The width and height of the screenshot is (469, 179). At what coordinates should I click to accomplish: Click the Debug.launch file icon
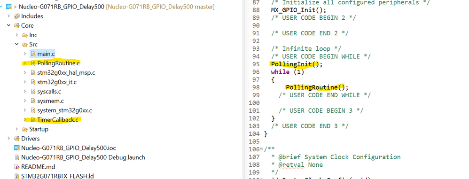17,157
